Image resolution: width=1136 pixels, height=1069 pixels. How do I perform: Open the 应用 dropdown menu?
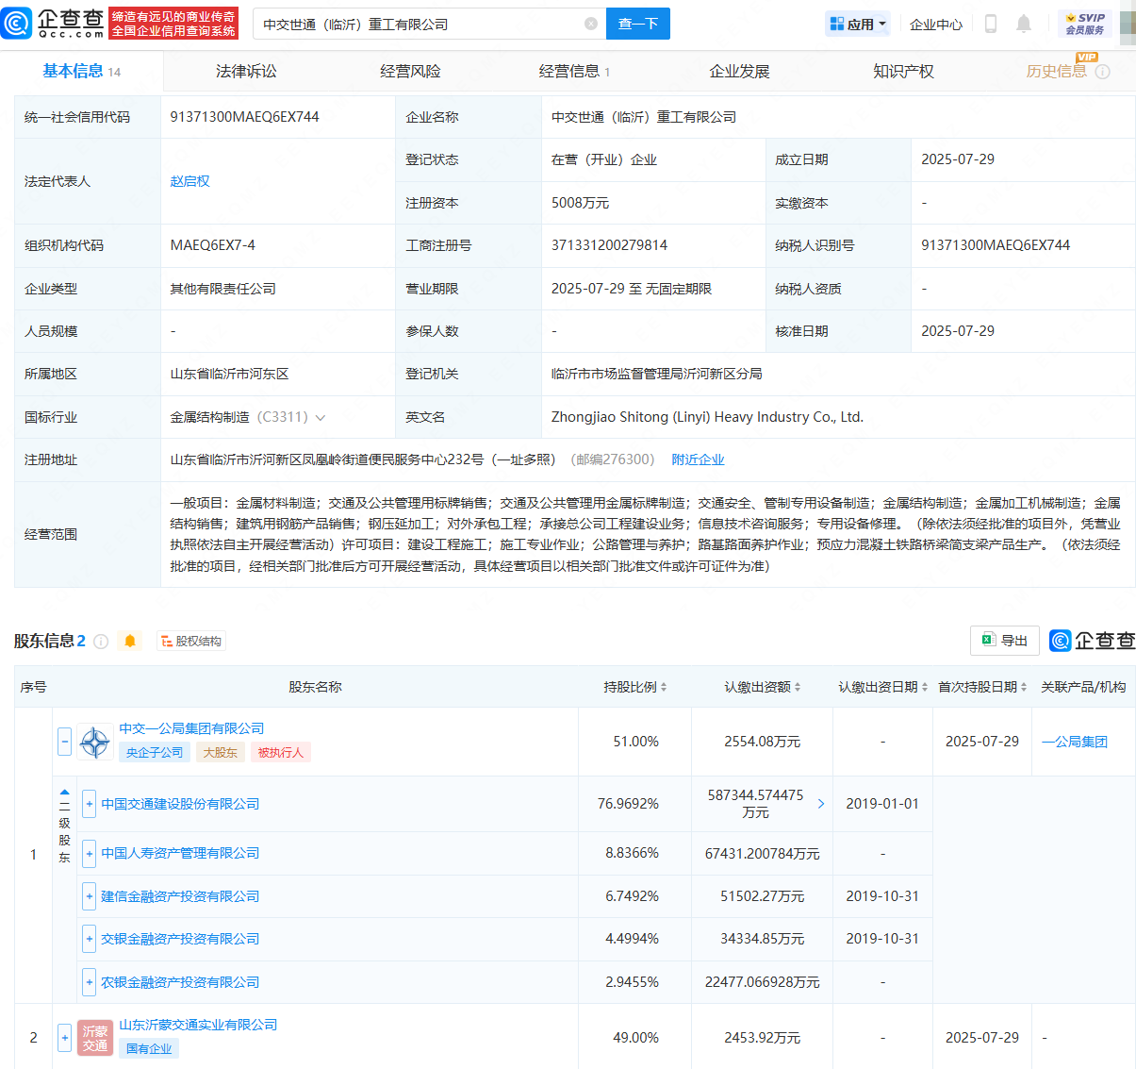click(x=857, y=24)
